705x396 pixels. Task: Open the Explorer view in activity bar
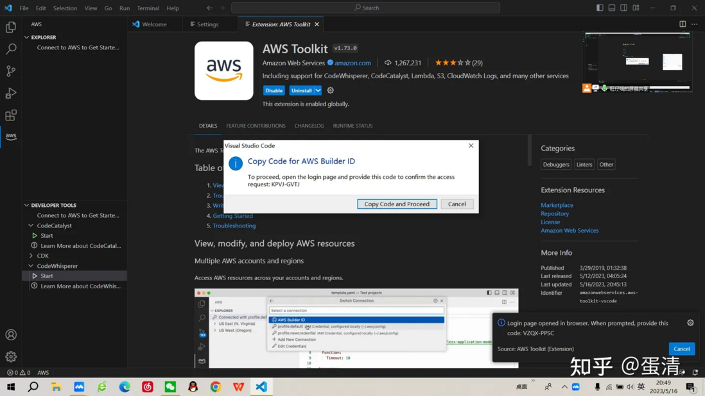pos(11,27)
